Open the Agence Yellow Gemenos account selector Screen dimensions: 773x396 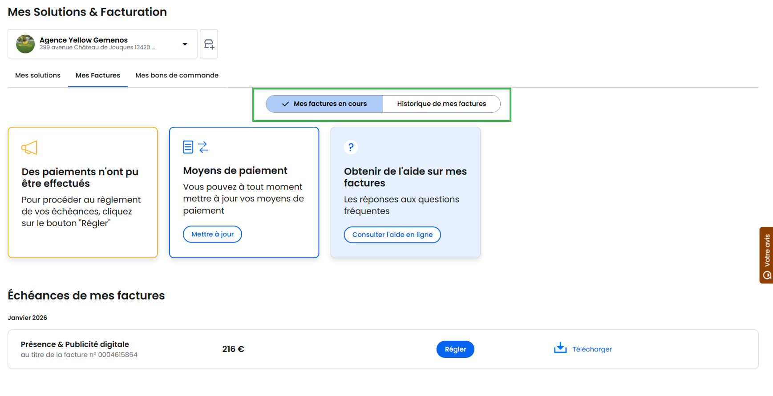click(97, 44)
